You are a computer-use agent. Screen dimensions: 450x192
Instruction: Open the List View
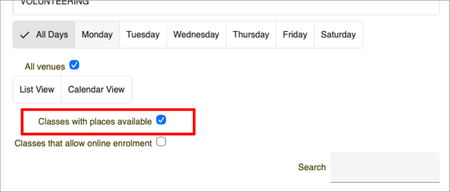point(37,89)
